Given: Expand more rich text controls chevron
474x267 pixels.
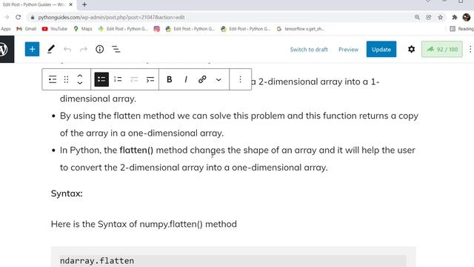Looking at the screenshot, I should coord(218,80).
